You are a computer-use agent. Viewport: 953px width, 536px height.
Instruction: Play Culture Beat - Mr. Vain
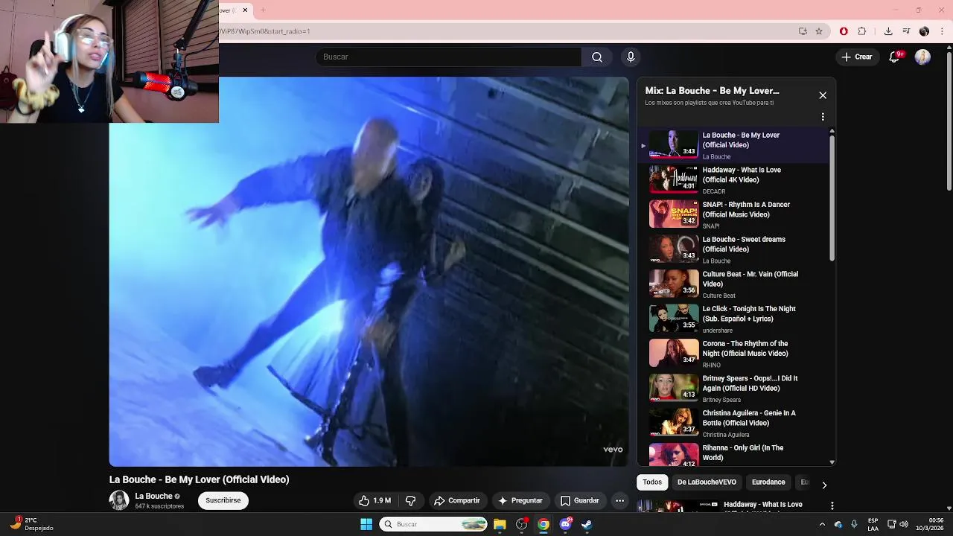733,284
